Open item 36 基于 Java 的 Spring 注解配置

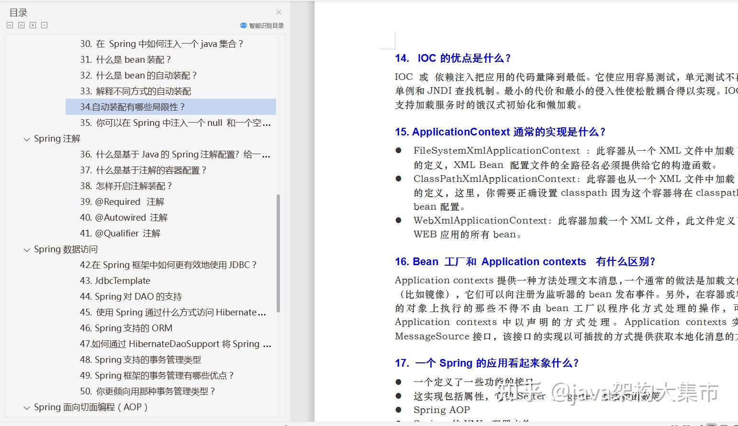176,155
